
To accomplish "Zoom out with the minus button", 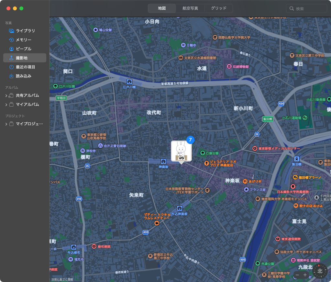I will coord(297,275).
